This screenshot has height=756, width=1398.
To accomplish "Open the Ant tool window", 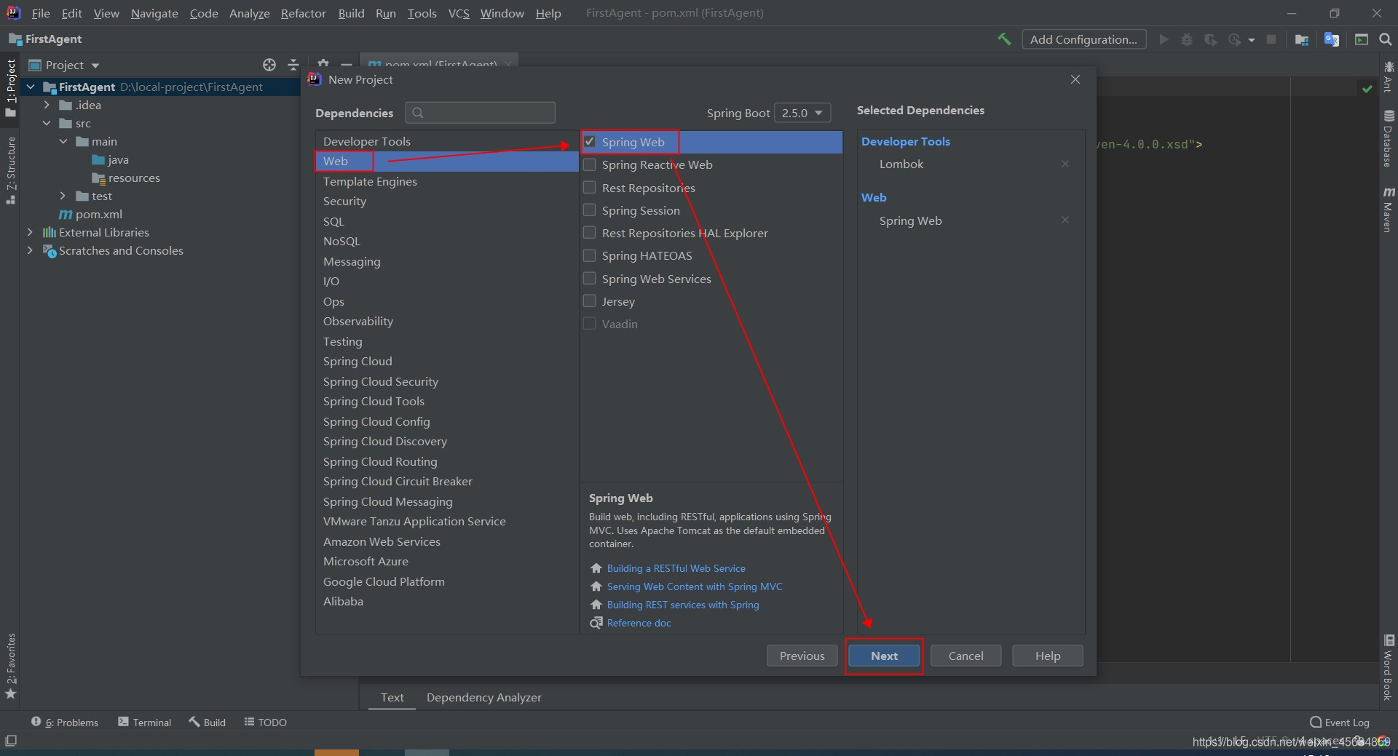I will (1389, 76).
